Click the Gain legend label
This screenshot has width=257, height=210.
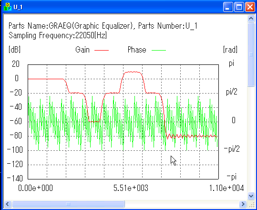pos(82,50)
